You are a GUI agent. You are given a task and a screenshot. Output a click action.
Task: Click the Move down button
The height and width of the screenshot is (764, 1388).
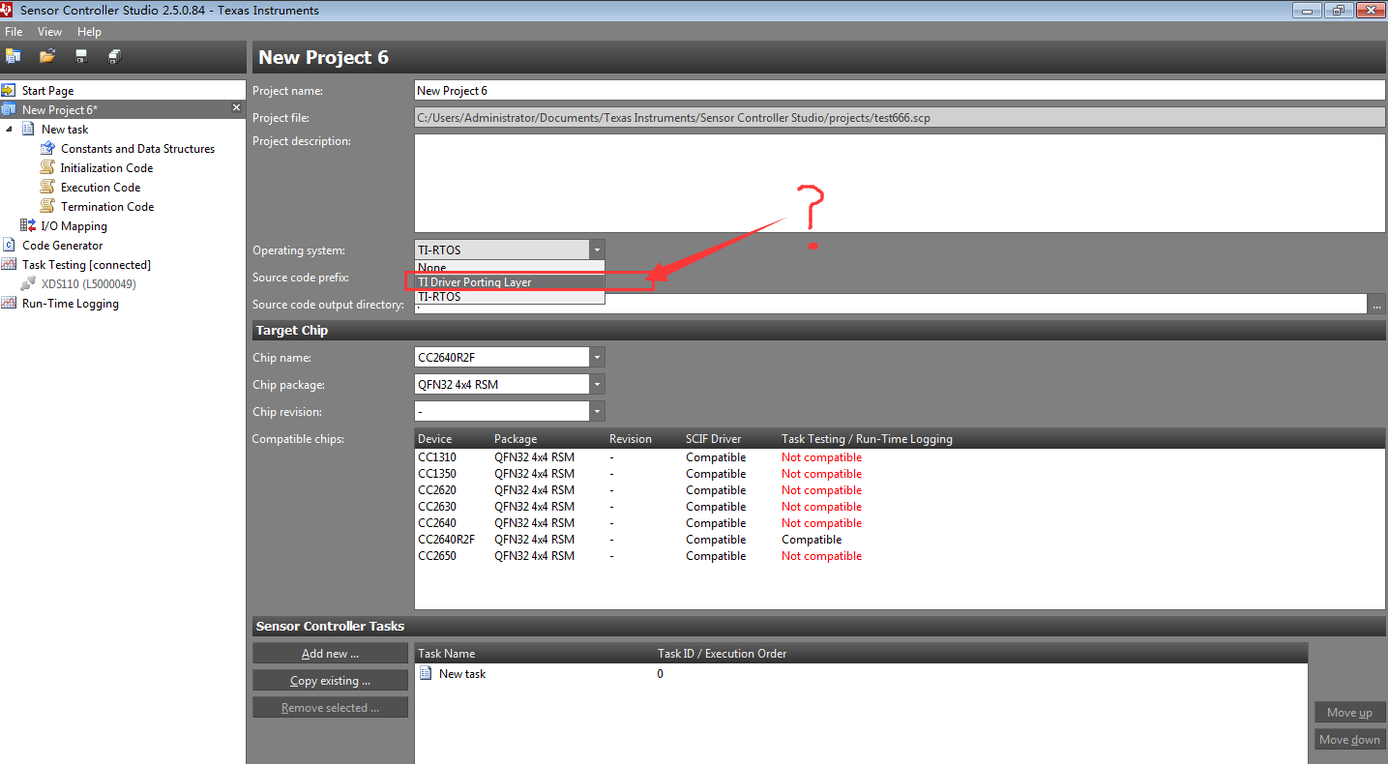click(1349, 740)
